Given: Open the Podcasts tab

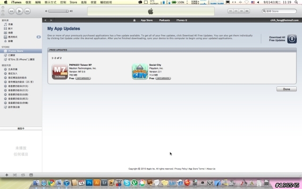Looking at the screenshot, I should coord(165,20).
